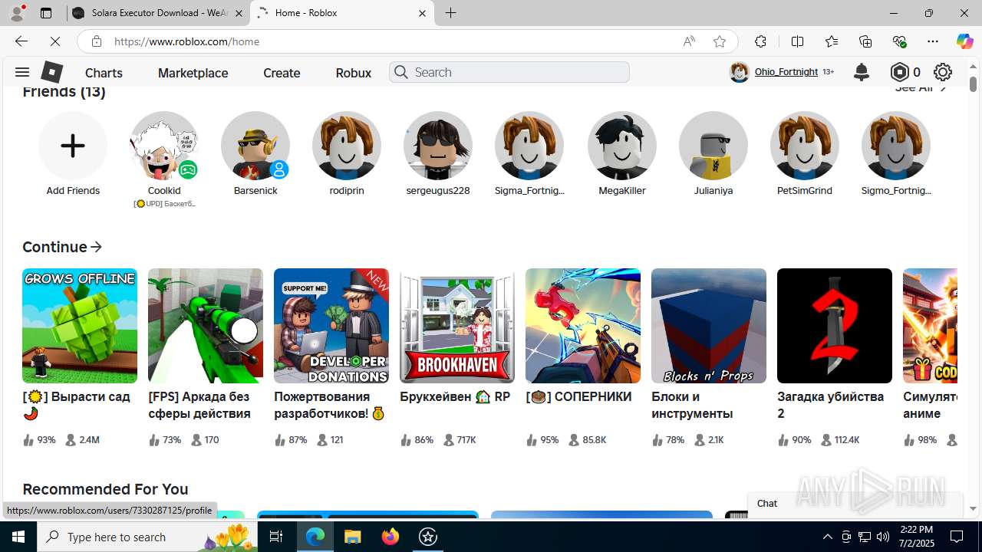Click the Ohio_Fortnight avatar headshot
982x552 pixels.
(739, 72)
